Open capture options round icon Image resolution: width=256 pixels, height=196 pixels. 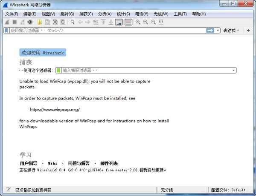click(30, 22)
